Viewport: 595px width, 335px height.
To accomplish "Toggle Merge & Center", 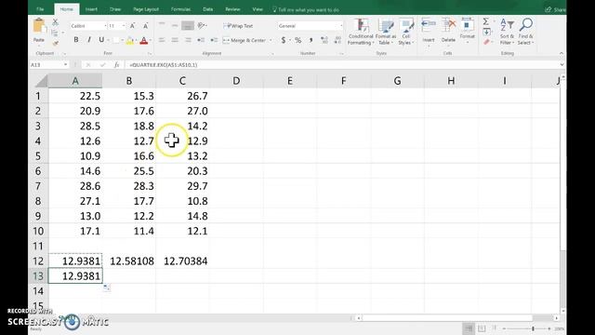I will click(244, 40).
